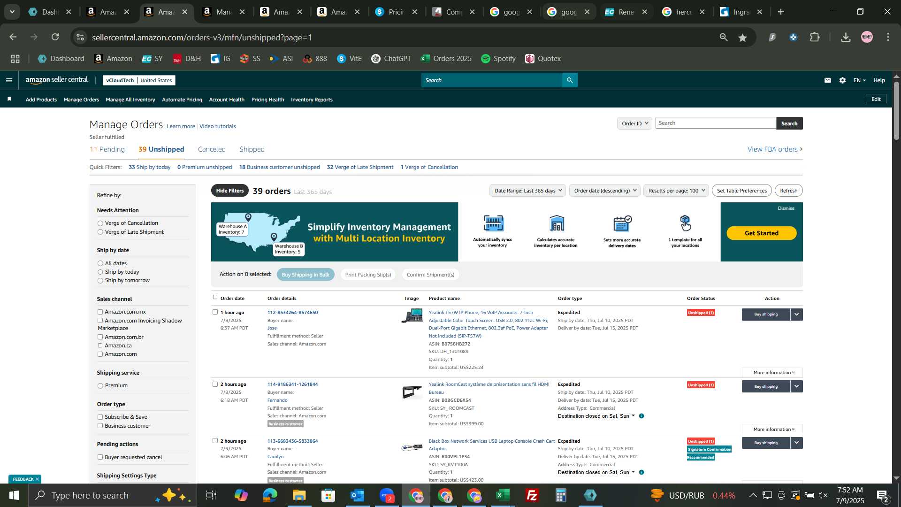Open the Results per page dropdown
This screenshot has height=507, width=901.
[x=676, y=191]
